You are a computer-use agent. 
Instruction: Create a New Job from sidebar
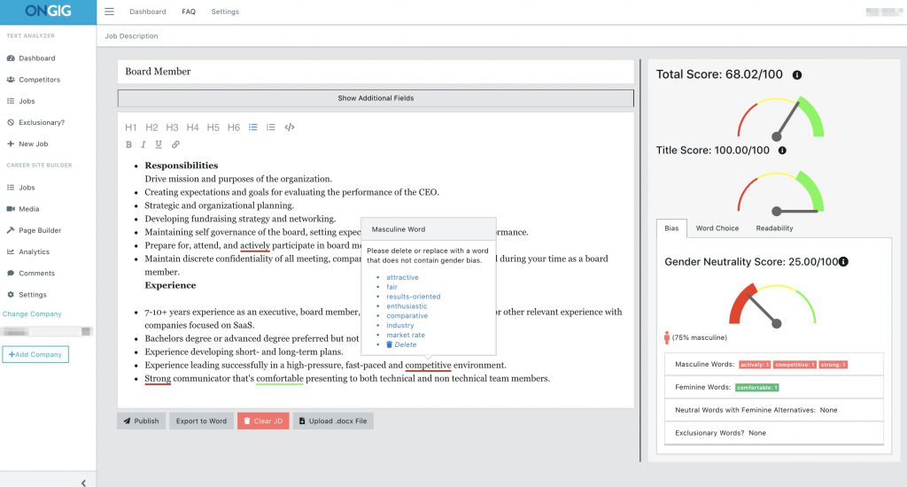(27, 144)
